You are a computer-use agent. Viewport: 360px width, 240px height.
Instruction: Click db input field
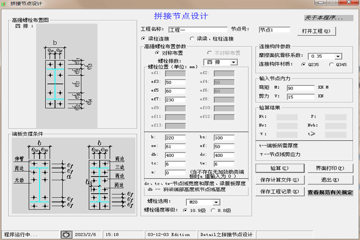(x=175, y=155)
